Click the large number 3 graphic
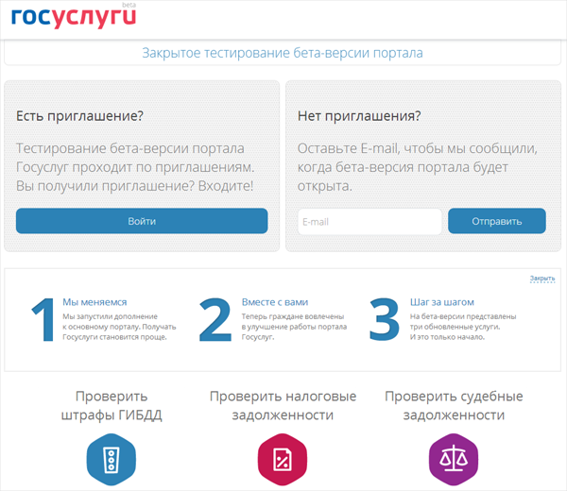The width and height of the screenshot is (567, 491). [x=383, y=321]
